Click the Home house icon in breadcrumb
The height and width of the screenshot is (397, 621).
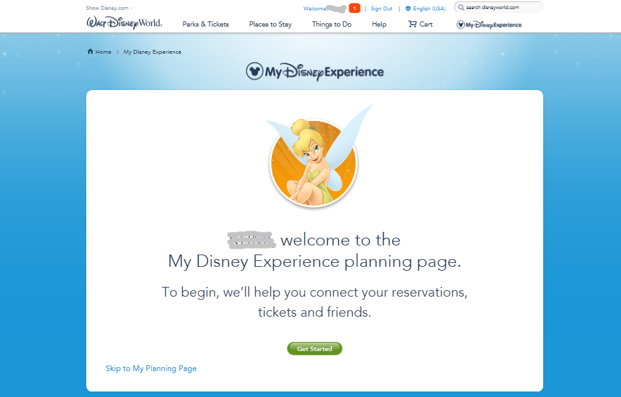coord(90,51)
